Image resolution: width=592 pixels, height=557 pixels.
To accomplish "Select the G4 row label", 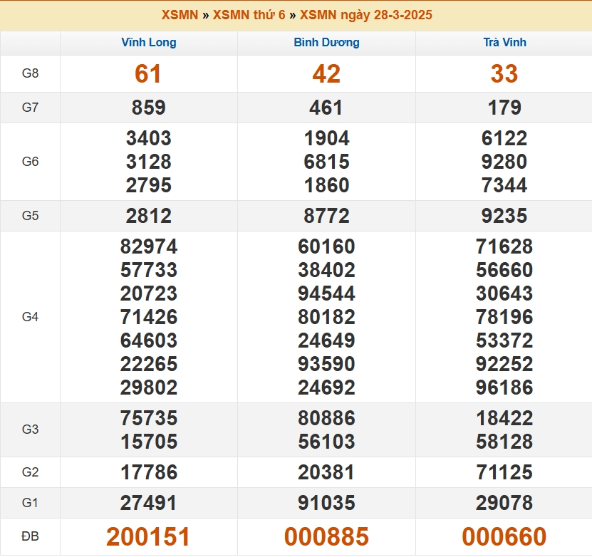I will (30, 317).
